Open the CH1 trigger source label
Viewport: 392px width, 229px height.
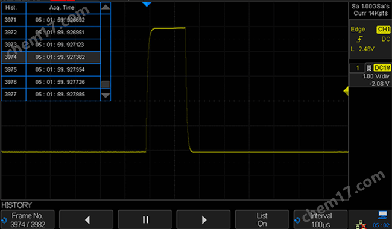[383, 29]
